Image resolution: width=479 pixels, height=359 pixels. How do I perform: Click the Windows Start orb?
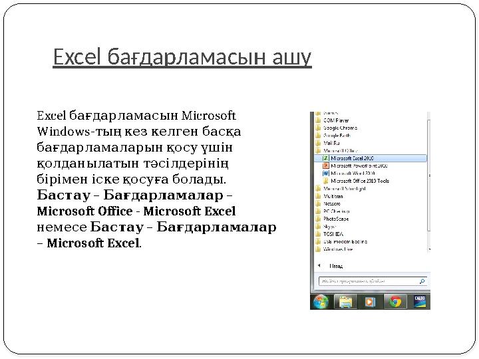(321, 302)
